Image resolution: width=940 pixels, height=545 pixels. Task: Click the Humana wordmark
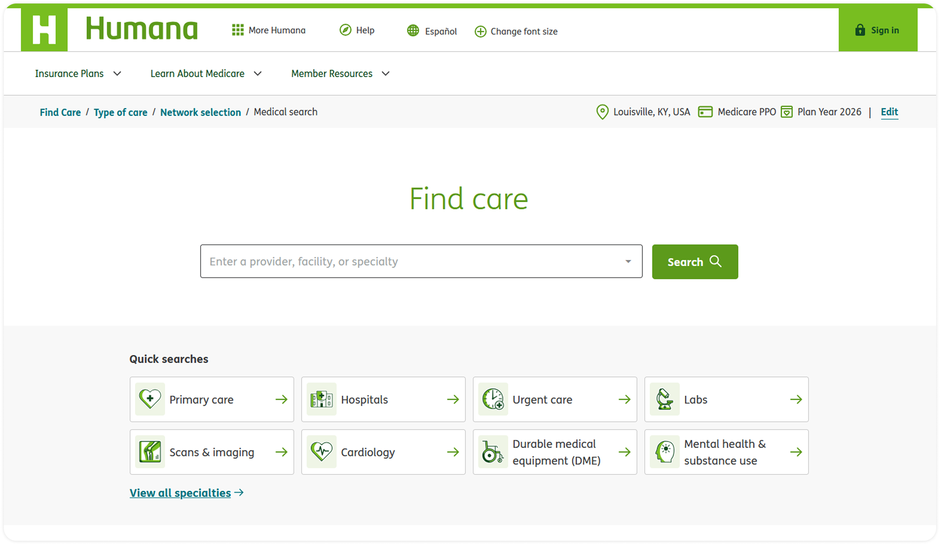pos(142,29)
